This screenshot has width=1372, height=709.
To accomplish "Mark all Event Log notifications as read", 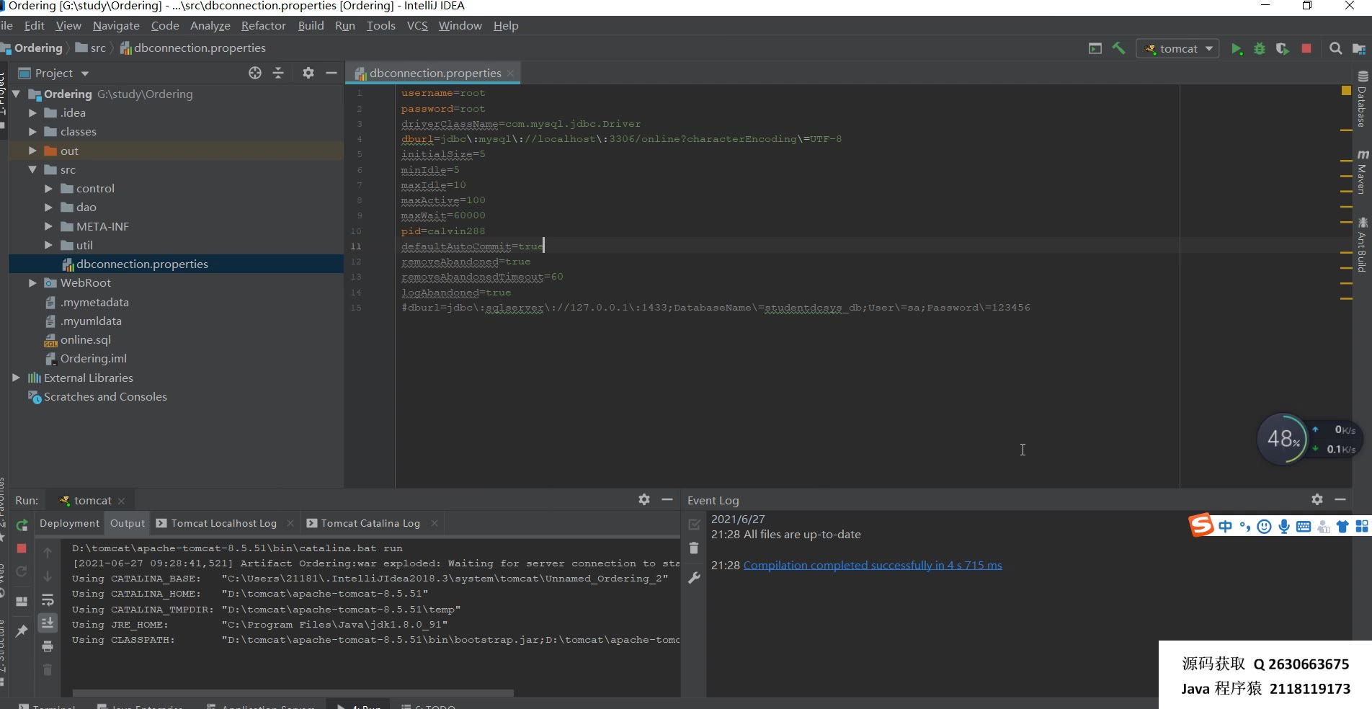I will [694, 525].
